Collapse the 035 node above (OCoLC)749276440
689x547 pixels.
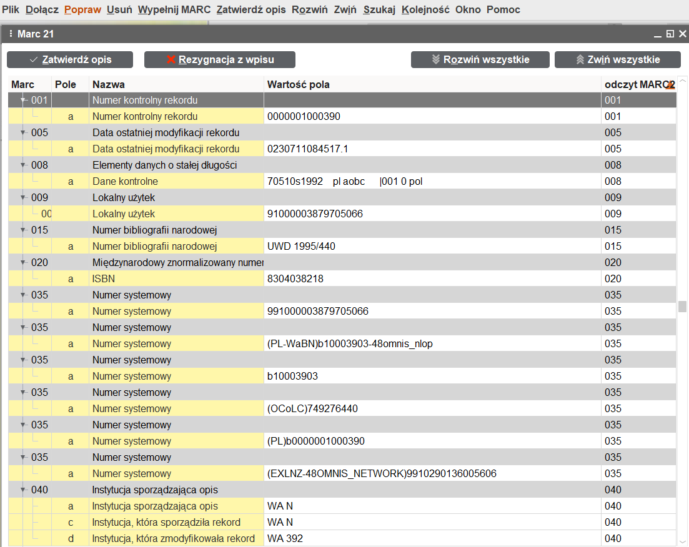23,393
